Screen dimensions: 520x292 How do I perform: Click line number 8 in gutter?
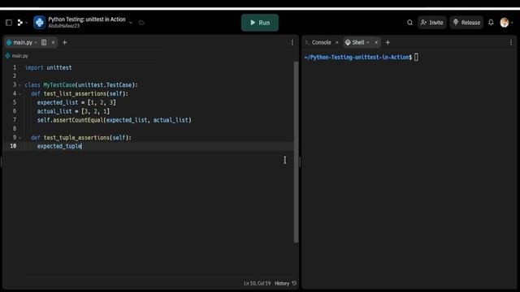15,128
